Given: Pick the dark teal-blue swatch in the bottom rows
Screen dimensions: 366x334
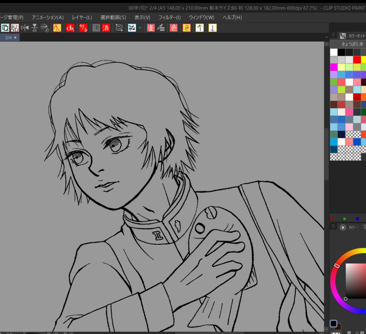Looking at the screenshot, I should (334, 149).
